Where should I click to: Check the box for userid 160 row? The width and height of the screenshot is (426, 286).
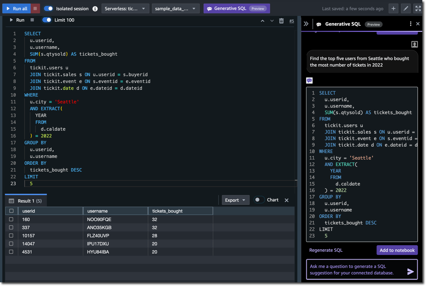[x=11, y=219]
